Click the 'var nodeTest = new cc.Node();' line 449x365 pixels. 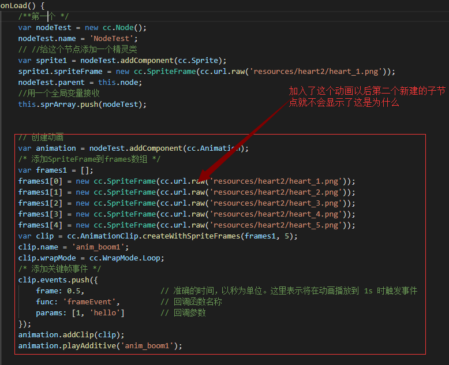click(x=82, y=28)
